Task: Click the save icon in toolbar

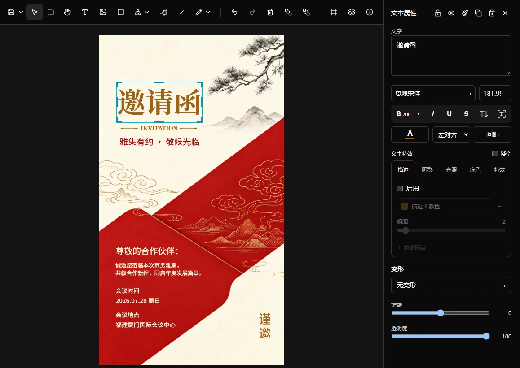Action: [x=11, y=12]
